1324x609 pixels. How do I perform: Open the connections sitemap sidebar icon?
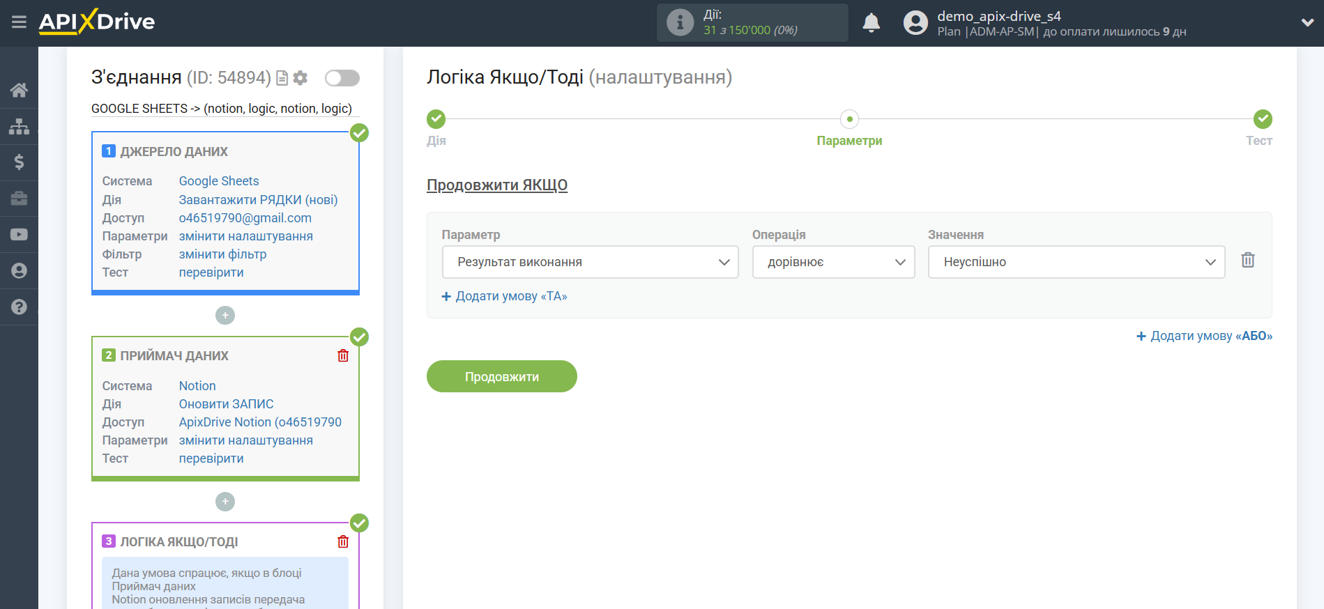click(19, 126)
